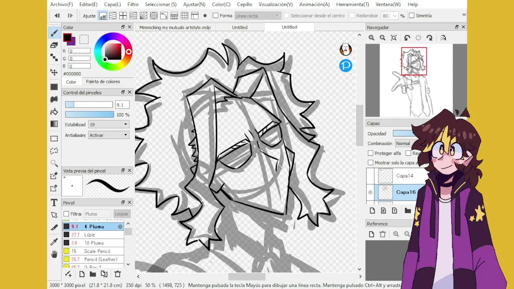The height and width of the screenshot is (289, 514).
Task: Open the Antialiasing Activar dropdown
Action: point(108,135)
